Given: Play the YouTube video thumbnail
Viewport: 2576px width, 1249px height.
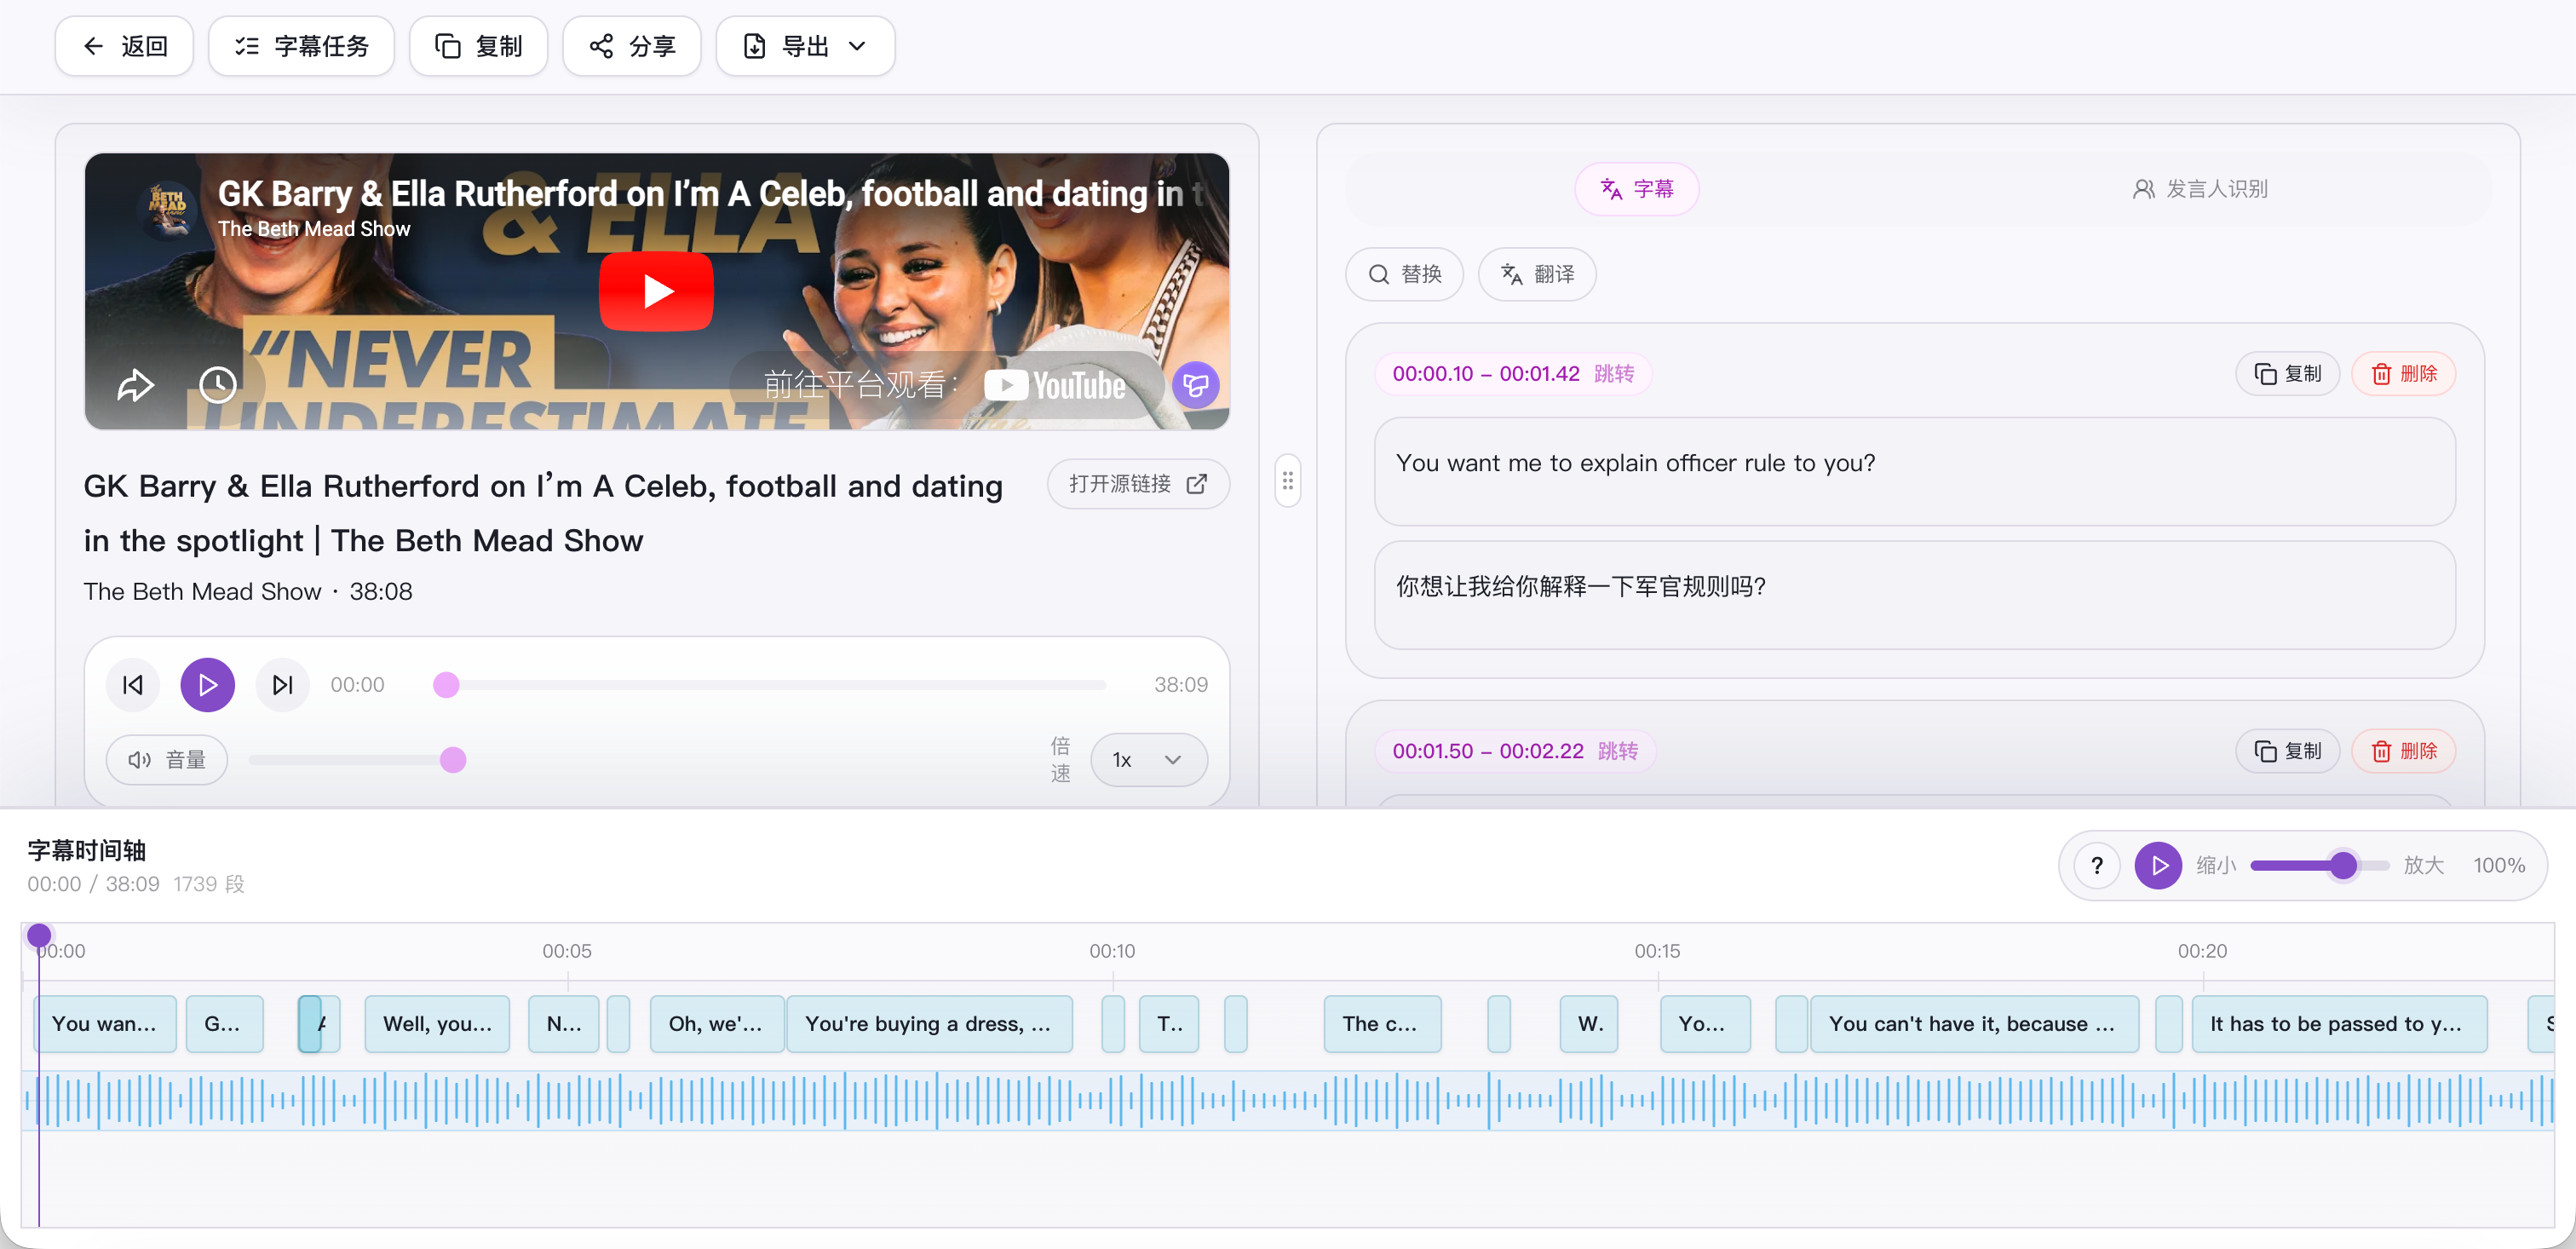Looking at the screenshot, I should (656, 291).
